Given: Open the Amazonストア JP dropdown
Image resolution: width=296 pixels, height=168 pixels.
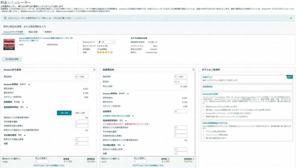Looking at the screenshot, I should 106,42.
